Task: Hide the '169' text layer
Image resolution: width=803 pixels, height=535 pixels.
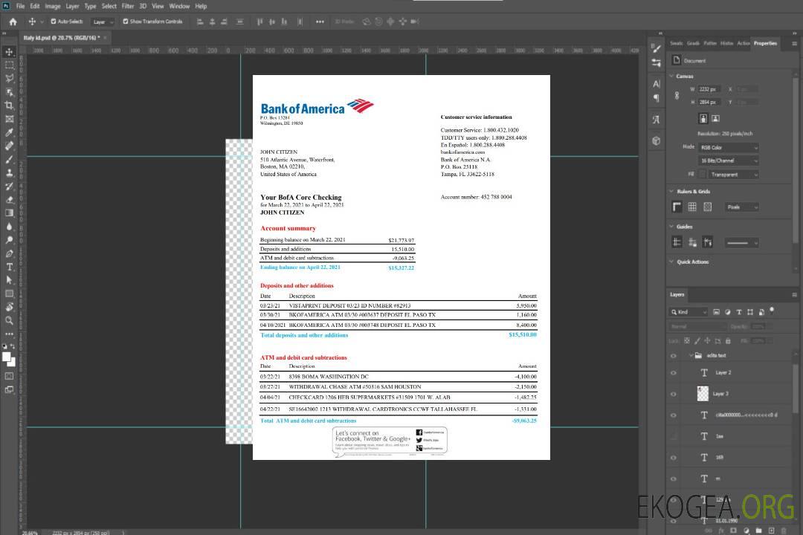Action: click(x=674, y=458)
